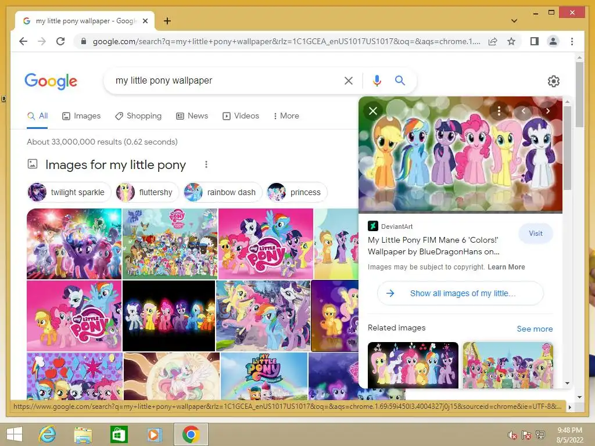Screen dimensions: 595x446
Task: Go back to the previous page
Action: (x=23, y=41)
